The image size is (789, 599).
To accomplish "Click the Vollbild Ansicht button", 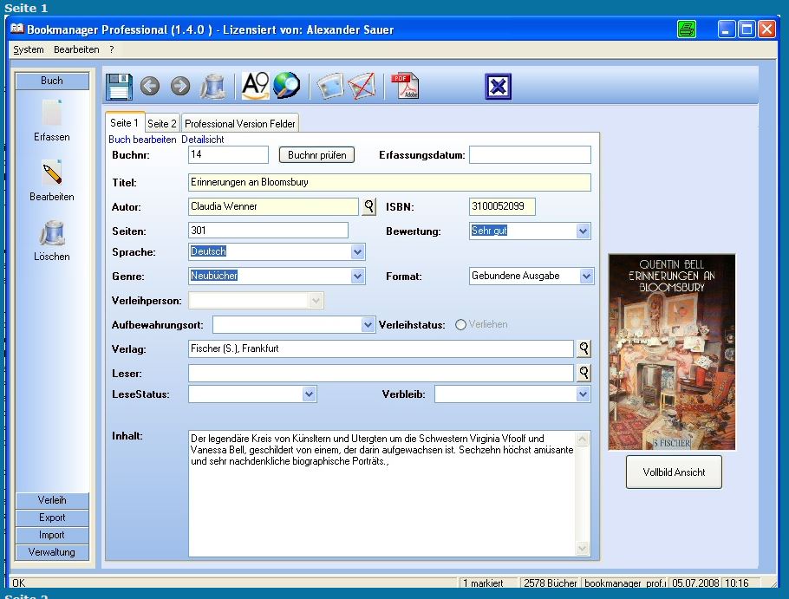I will point(674,472).
